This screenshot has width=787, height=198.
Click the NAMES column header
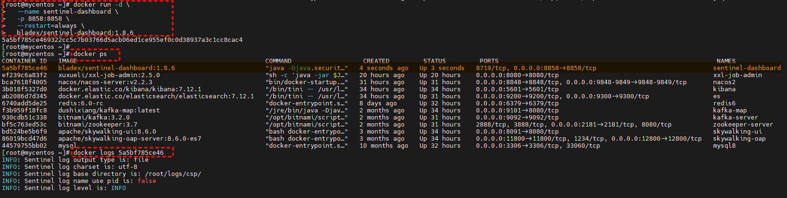pyautogui.click(x=726, y=61)
